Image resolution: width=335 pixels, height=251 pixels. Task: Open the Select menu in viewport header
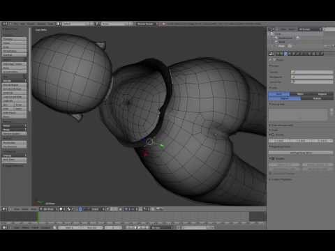[x=25, y=209]
